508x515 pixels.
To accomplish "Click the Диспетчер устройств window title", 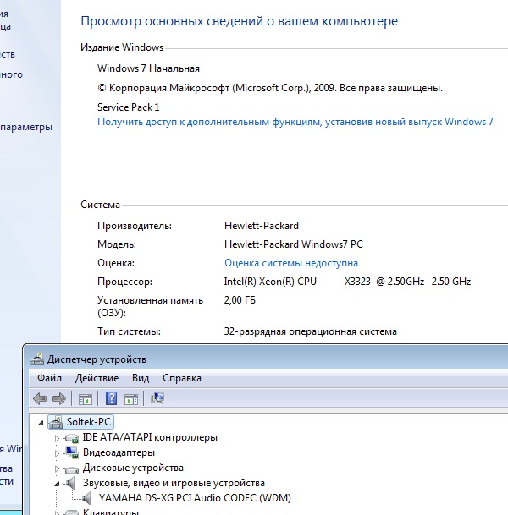I will tap(97, 359).
